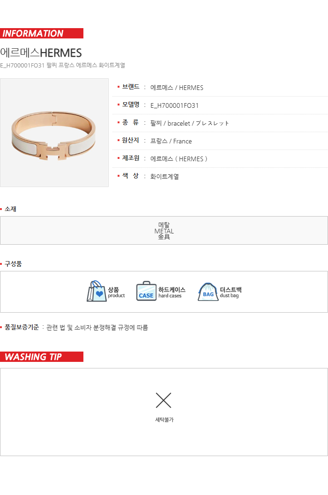Viewport: 328px width, 495px height.
Task: Open the Hermes bracelet product thumbnail
Action: 54,133
